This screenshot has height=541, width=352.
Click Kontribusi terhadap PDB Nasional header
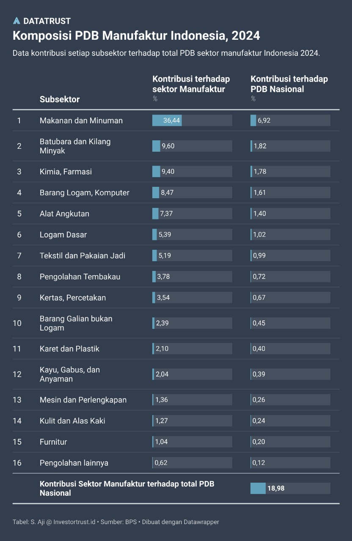289,84
